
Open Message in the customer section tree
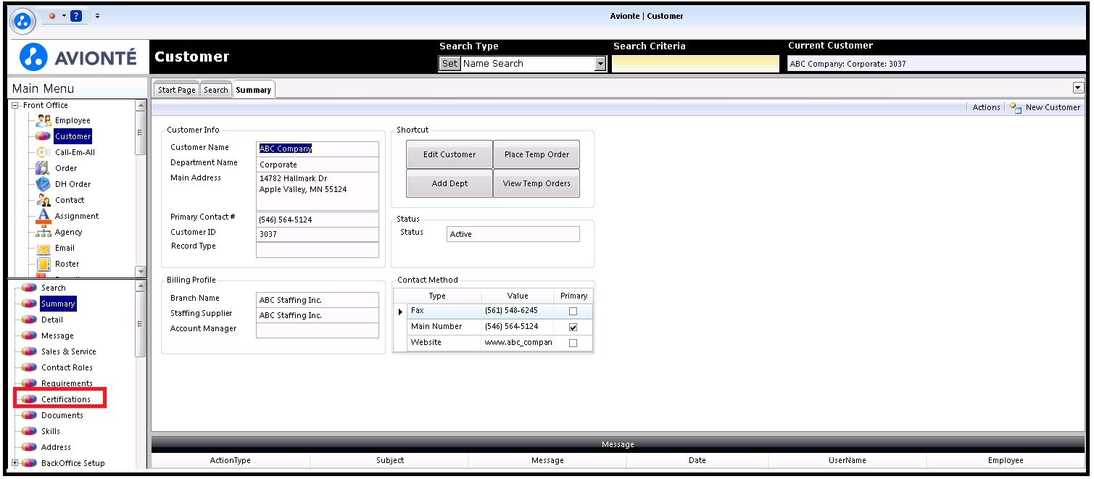tap(57, 336)
